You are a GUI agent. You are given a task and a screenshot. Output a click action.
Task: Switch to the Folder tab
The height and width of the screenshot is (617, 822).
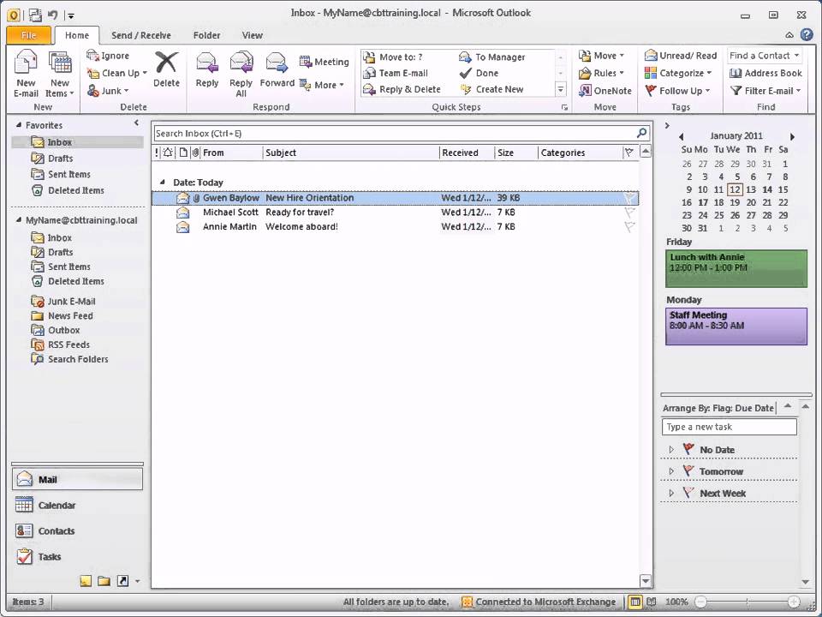pyautogui.click(x=206, y=35)
